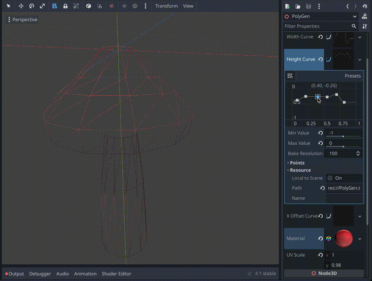Viewport: 372px width, 281px height.
Task: Open the PolyGen node selector dropdown
Action: coord(321,16)
